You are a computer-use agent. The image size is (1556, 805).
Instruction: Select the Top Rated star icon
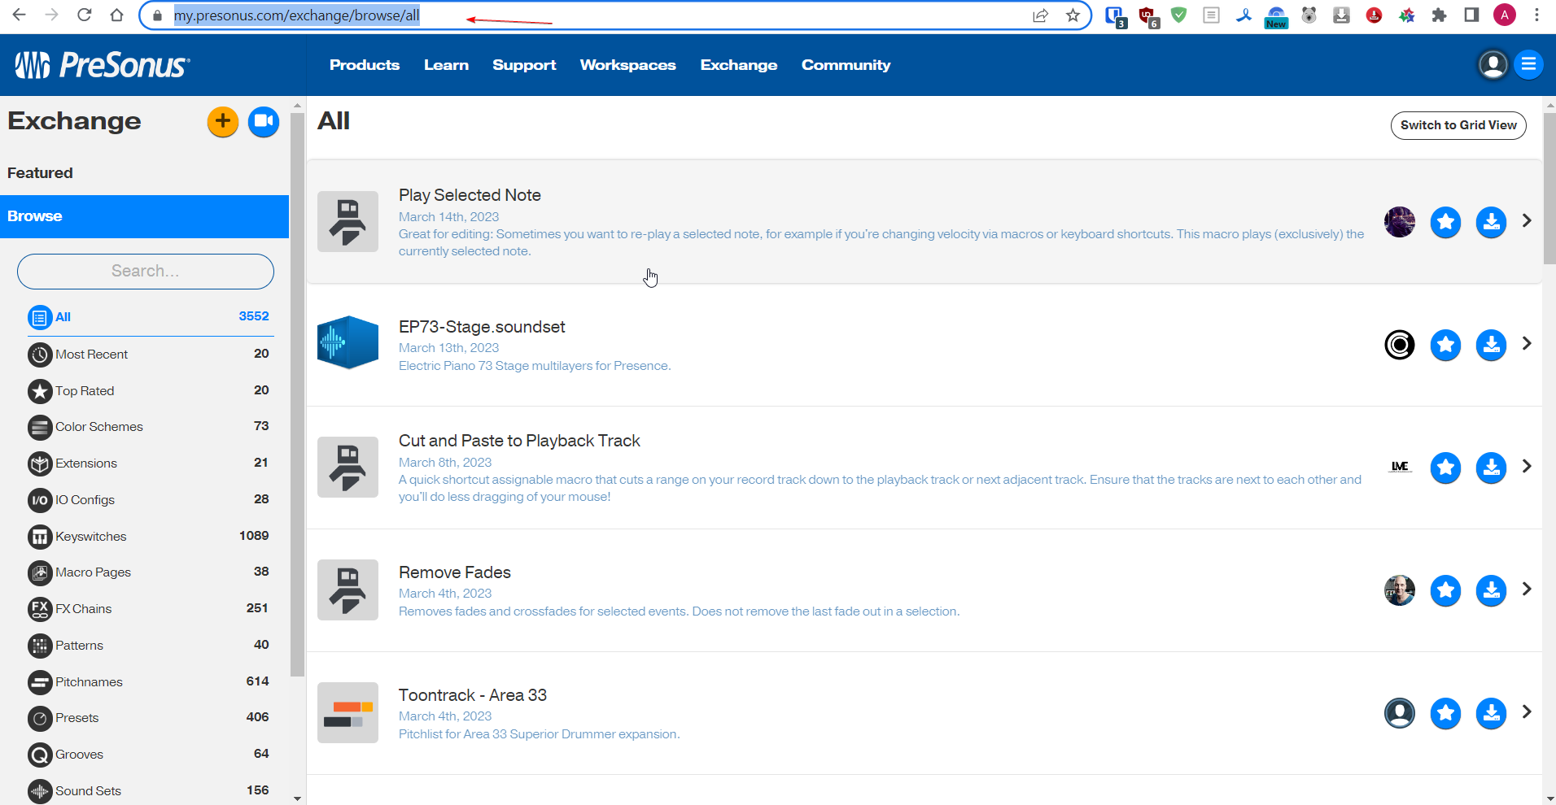click(40, 391)
